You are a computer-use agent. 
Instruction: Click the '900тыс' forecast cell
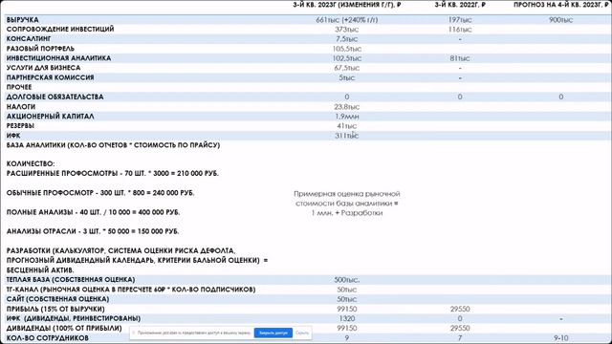[561, 19]
